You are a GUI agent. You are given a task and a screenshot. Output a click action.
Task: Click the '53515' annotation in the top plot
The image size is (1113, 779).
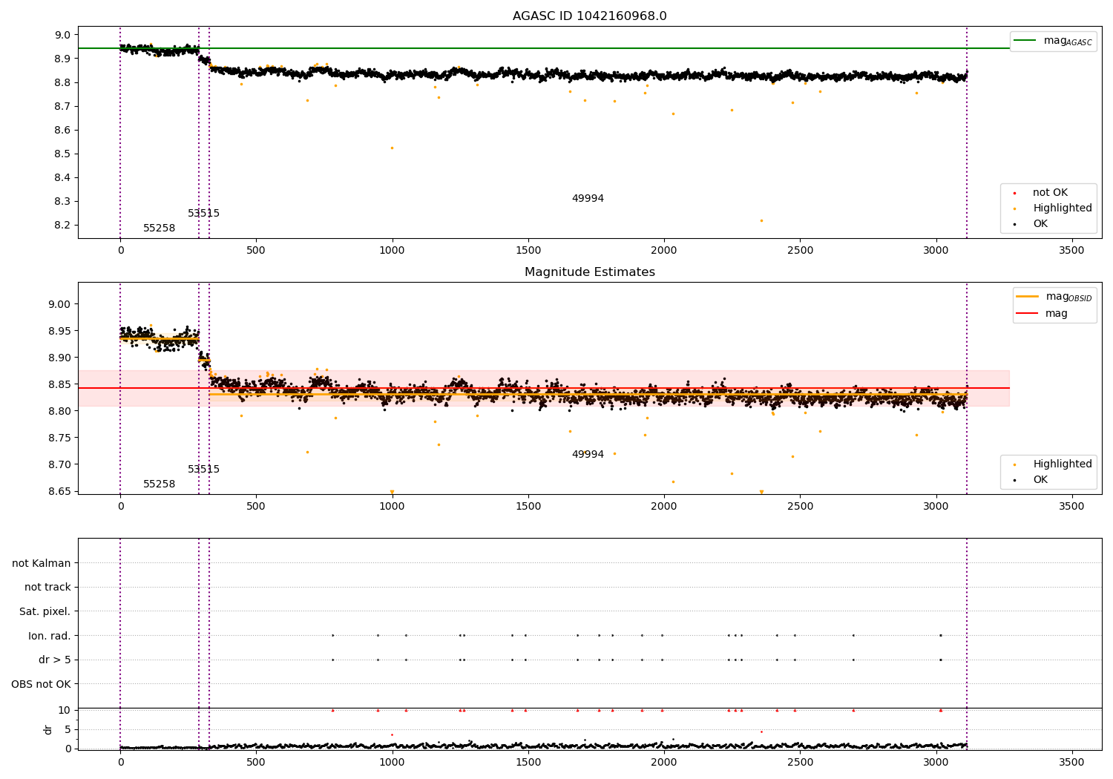pos(203,214)
